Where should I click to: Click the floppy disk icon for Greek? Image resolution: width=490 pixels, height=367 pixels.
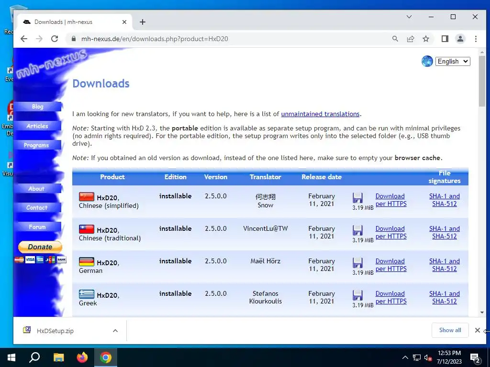pyautogui.click(x=357, y=295)
